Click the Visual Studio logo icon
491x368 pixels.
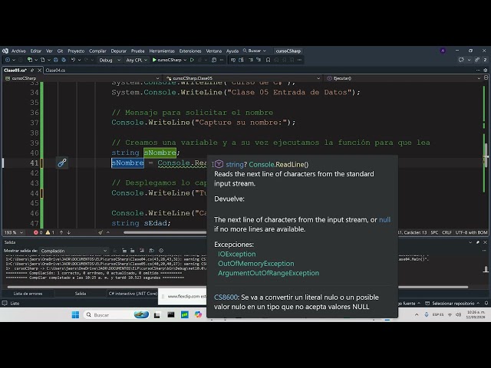pos(5,51)
